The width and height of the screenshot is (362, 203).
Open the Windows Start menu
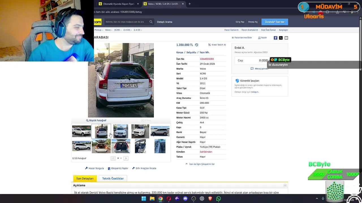point(144,198)
